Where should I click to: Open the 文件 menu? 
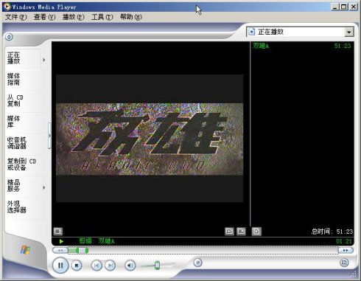[16, 17]
